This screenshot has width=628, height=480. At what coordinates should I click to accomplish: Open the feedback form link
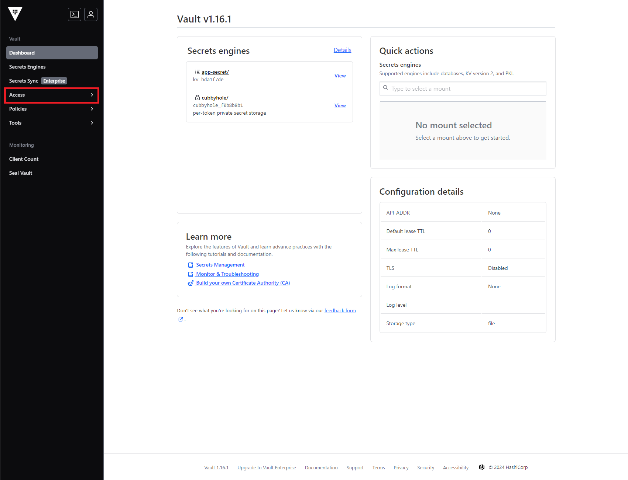pyautogui.click(x=340, y=310)
